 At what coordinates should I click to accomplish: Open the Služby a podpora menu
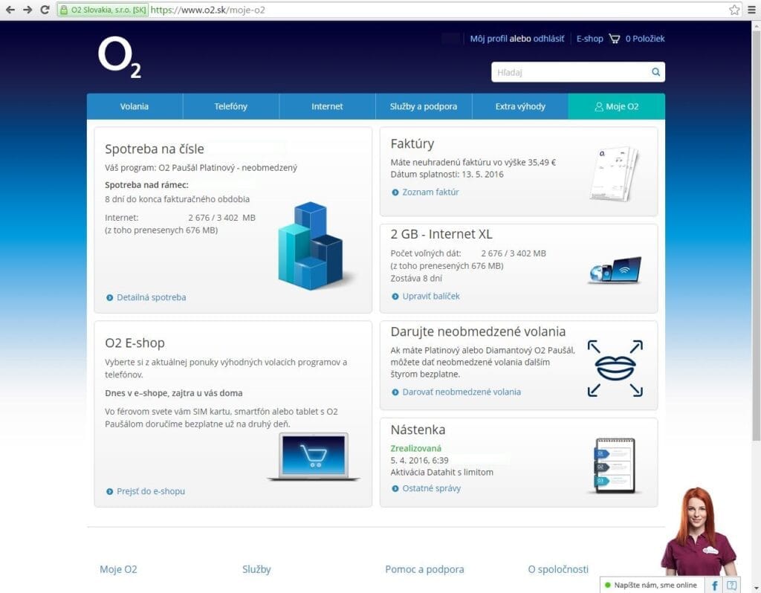point(424,106)
